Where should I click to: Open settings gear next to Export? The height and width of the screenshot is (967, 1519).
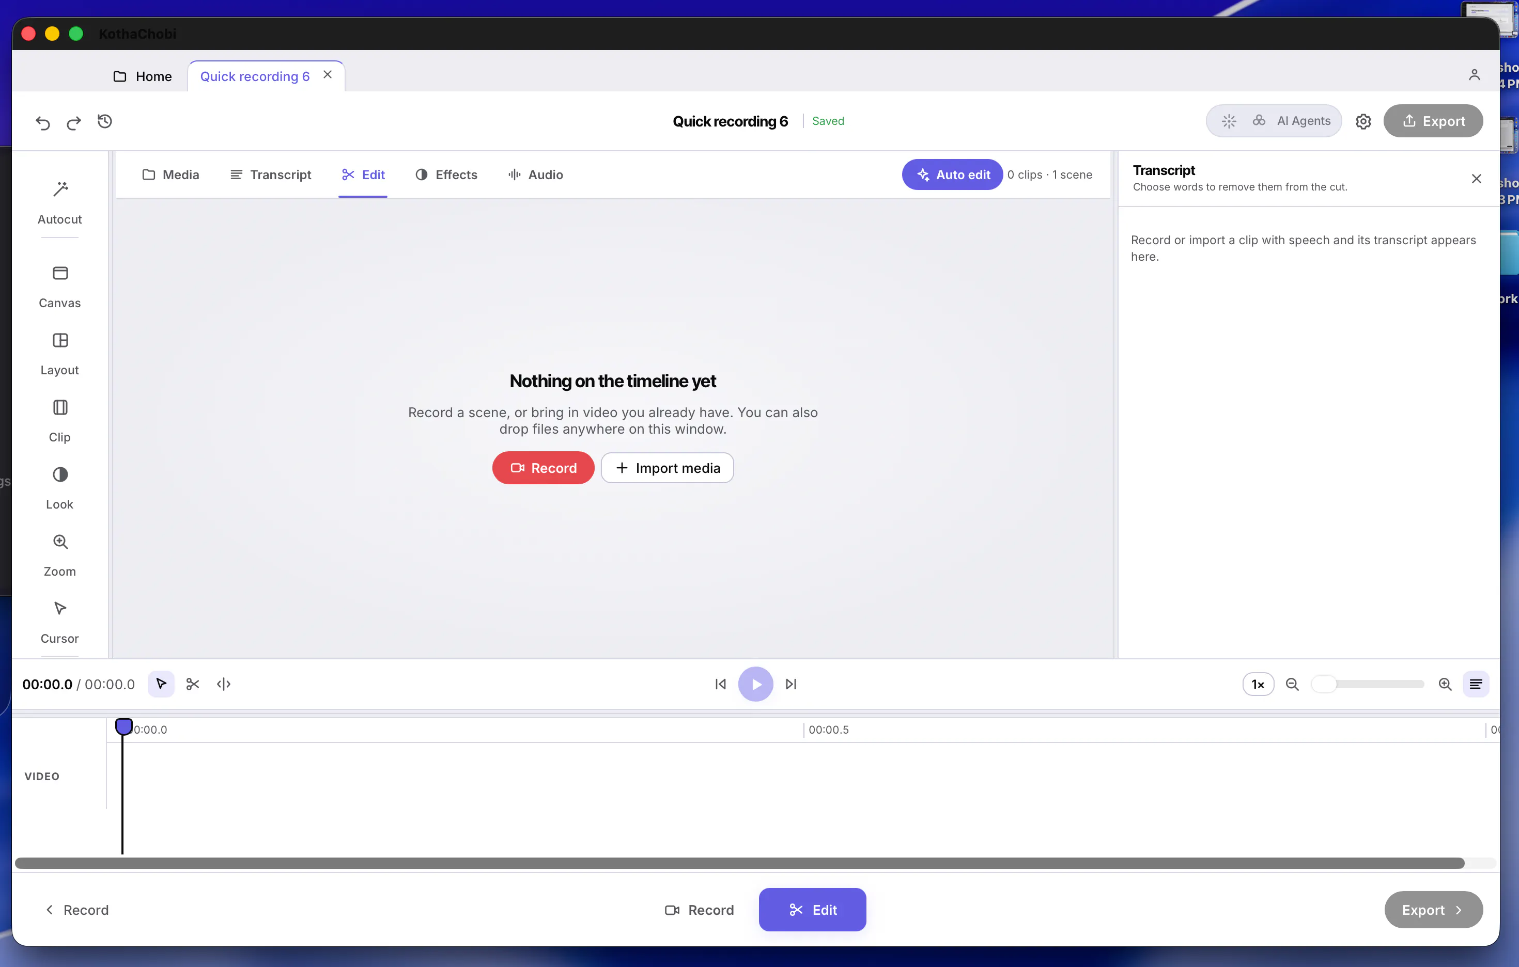click(1363, 121)
